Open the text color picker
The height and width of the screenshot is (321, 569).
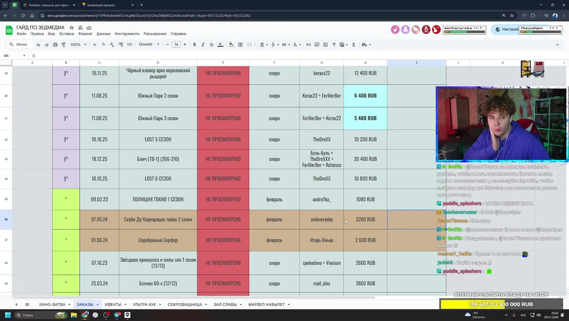click(220, 45)
